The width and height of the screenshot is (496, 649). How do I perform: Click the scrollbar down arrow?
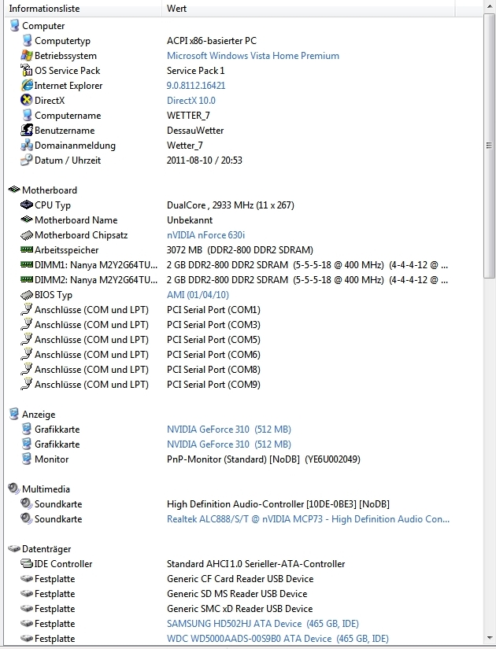[x=489, y=638]
